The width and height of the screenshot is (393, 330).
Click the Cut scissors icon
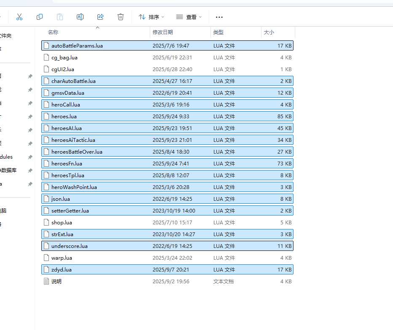click(x=19, y=17)
